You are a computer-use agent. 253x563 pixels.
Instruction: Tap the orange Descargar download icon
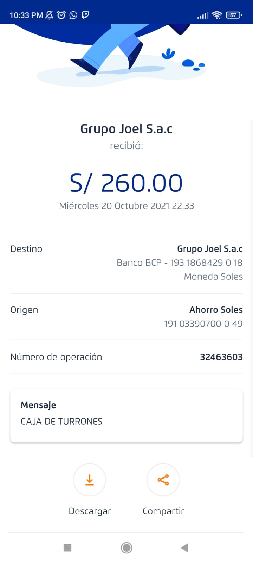click(90, 480)
